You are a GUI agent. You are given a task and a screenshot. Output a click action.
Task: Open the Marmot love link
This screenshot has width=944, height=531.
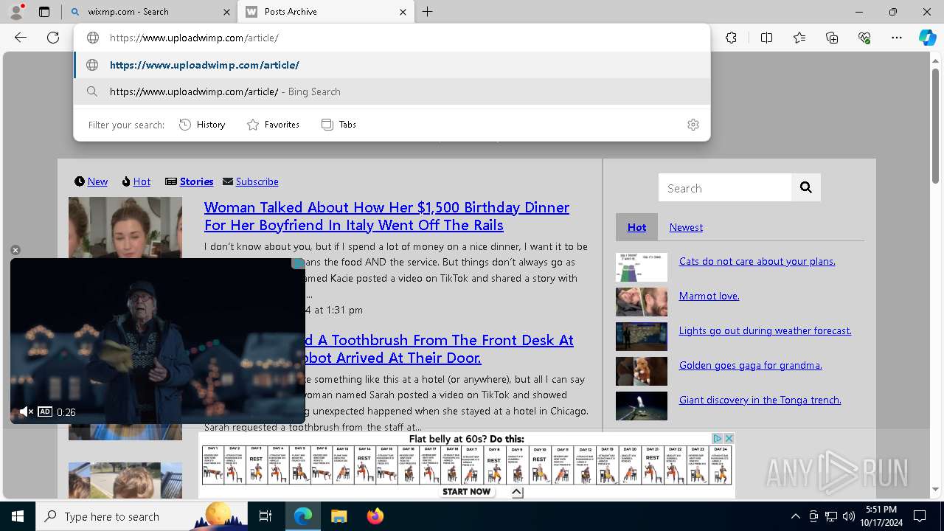[709, 296]
